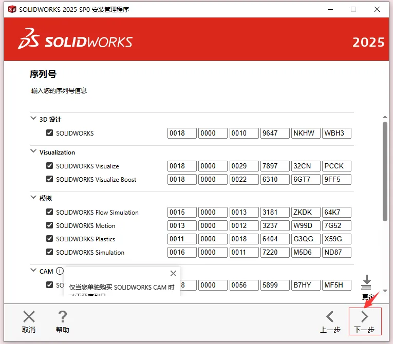Go back with the 上一步 button

tap(330, 322)
